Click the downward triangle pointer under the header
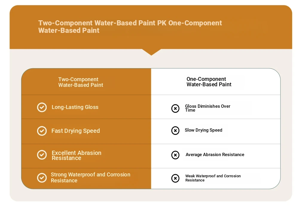Screen dimensions: 299x214 click(x=151, y=52)
